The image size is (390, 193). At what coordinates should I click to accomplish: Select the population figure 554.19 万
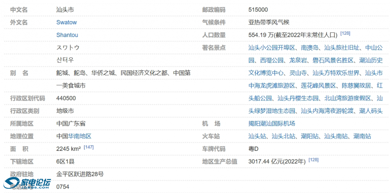[261, 35]
